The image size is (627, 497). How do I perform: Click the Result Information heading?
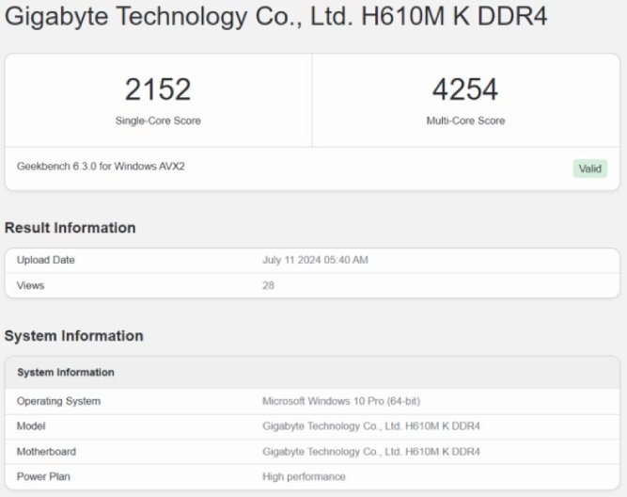[70, 228]
